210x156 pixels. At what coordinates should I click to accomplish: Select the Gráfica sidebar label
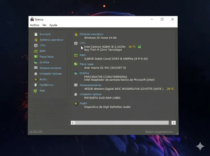pos(44,62)
